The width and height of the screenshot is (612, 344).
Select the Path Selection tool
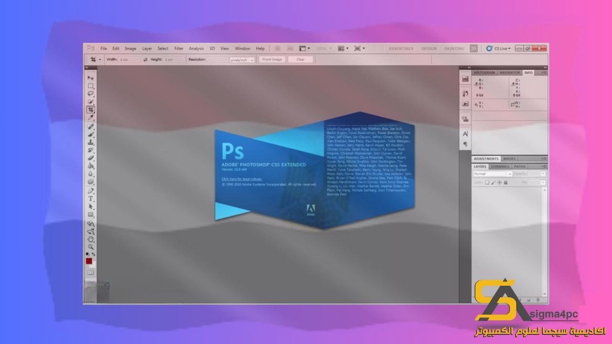[x=91, y=206]
